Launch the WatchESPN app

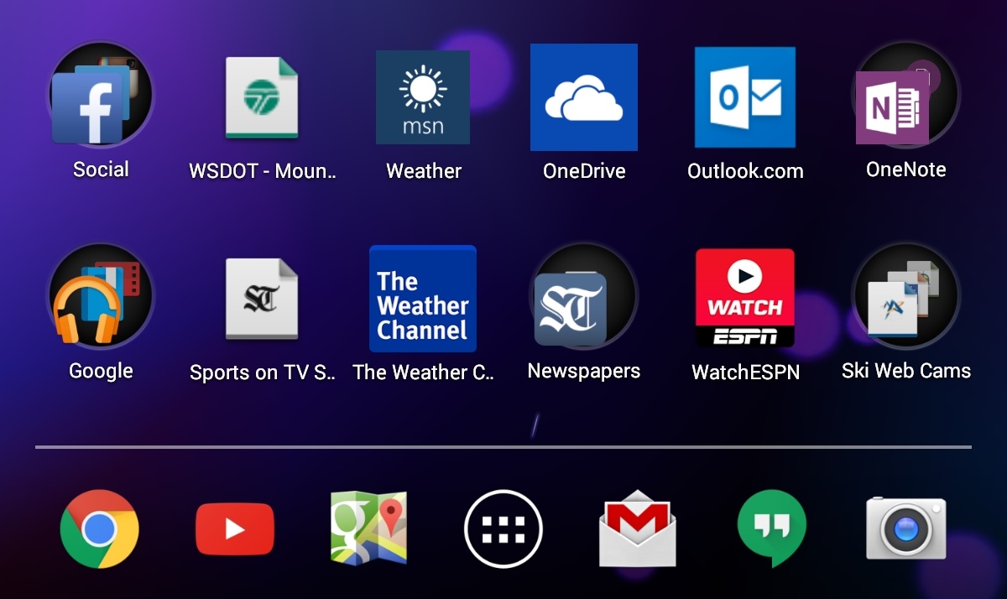coord(745,298)
